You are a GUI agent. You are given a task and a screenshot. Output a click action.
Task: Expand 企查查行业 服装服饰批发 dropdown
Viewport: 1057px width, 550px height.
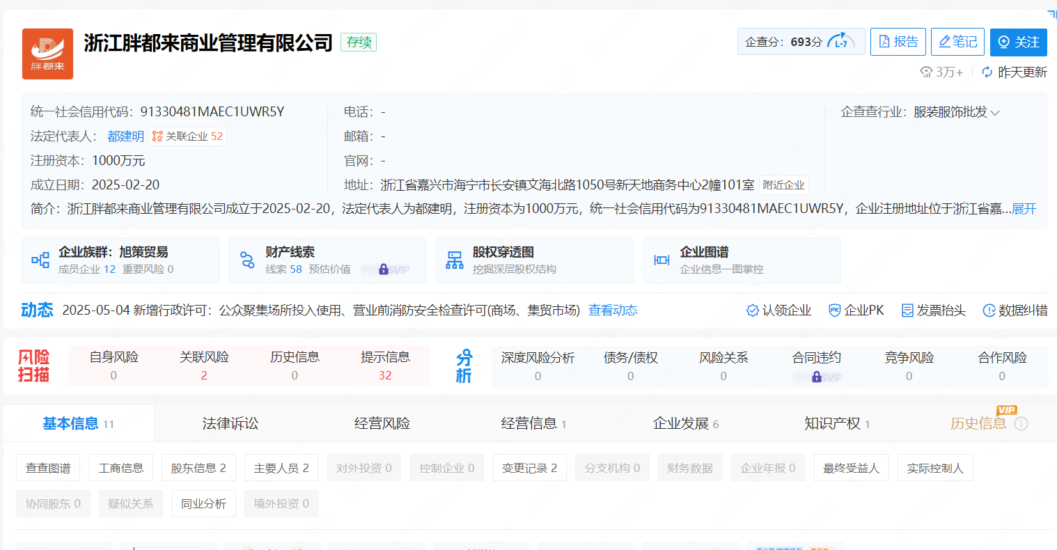coord(957,112)
